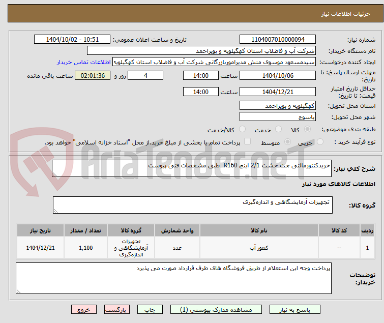Image resolution: width=384 pixels, height=323 pixels.
Task: Click the چاپ print button
Action: coord(150,310)
